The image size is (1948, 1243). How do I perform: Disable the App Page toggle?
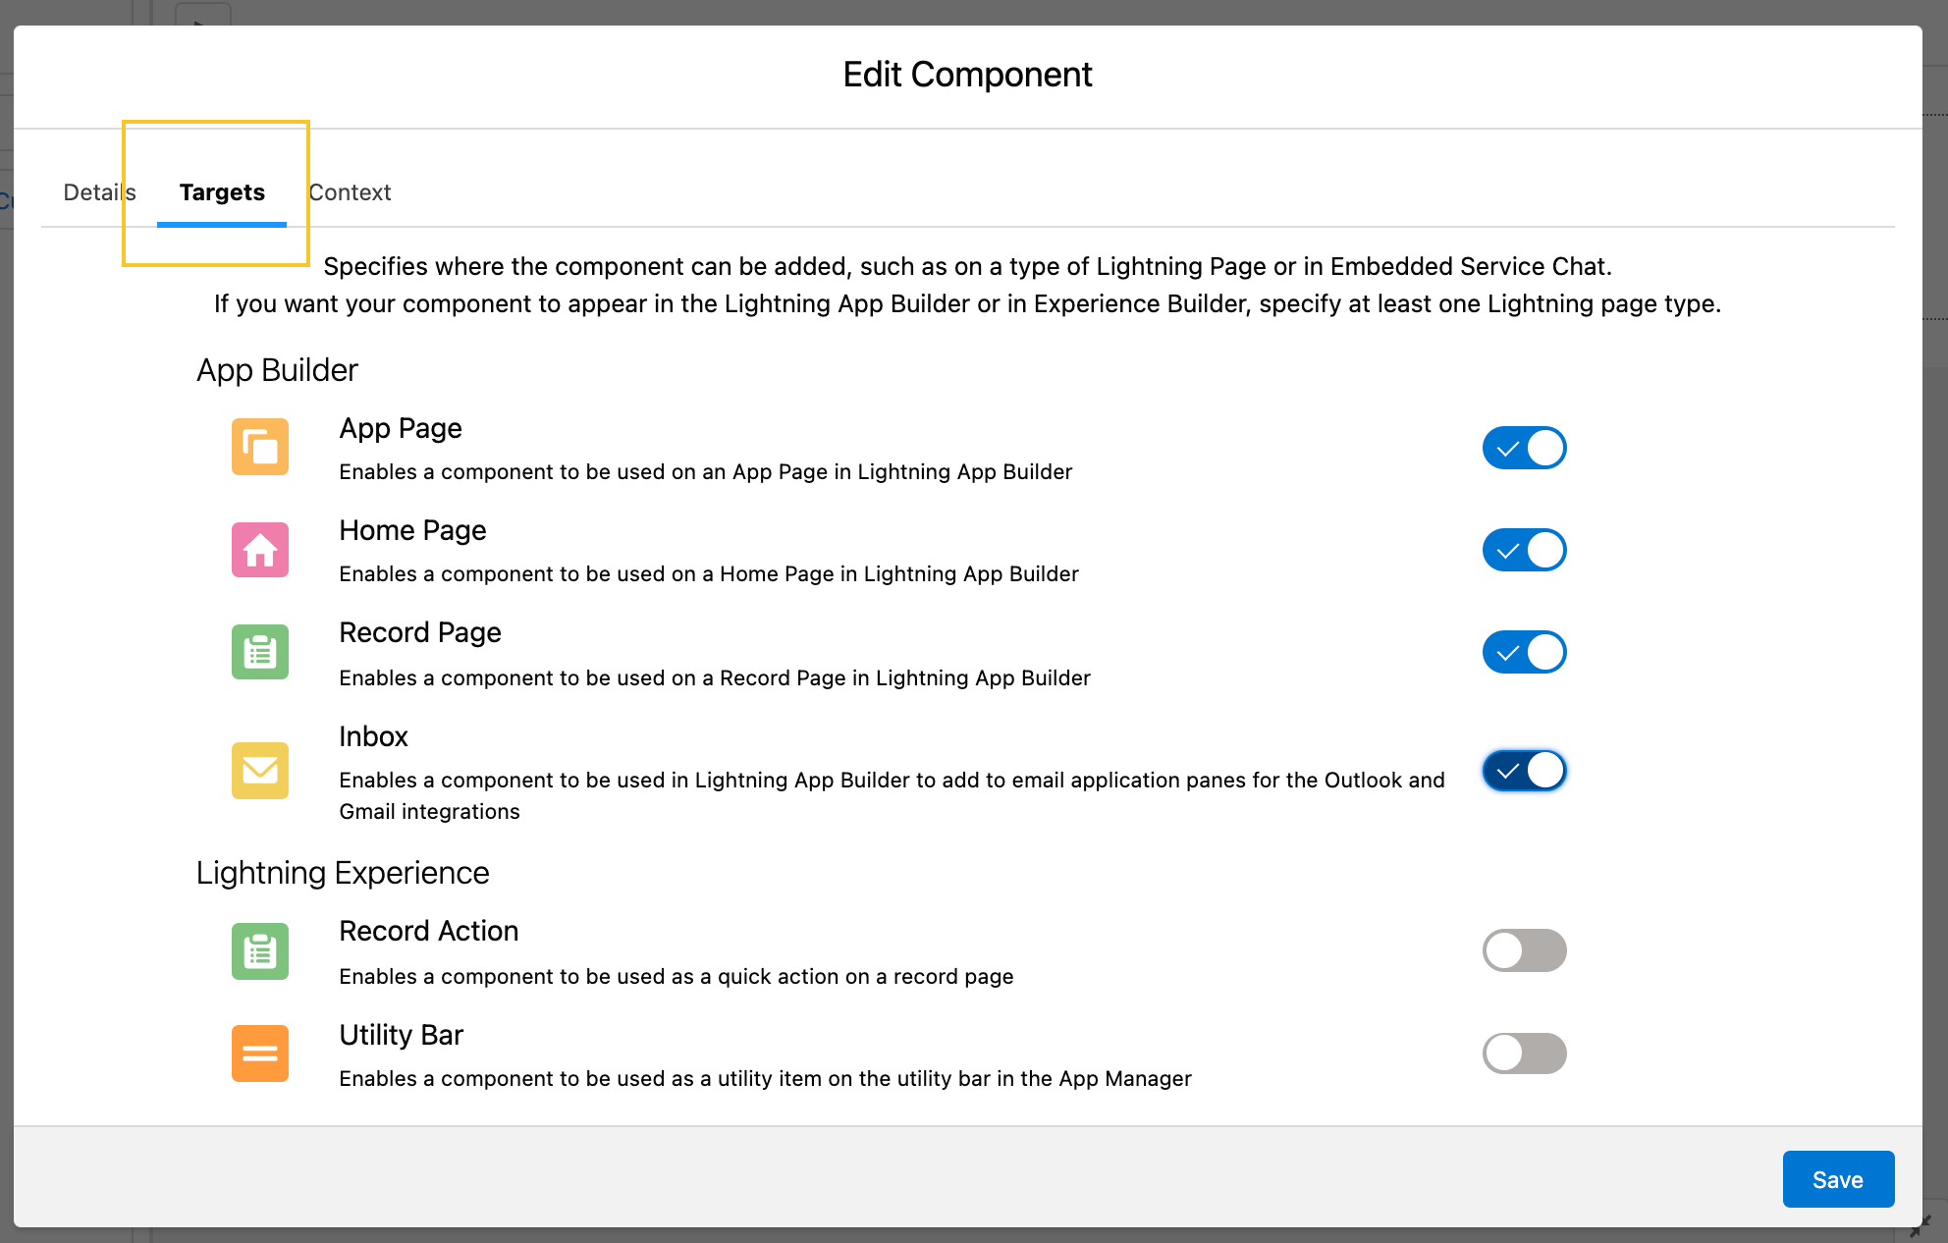click(1524, 447)
